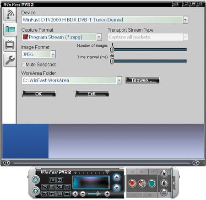This screenshot has height=200, width=206.
Task: Click the remote's LCD channel display
Action: [x=91, y=183]
